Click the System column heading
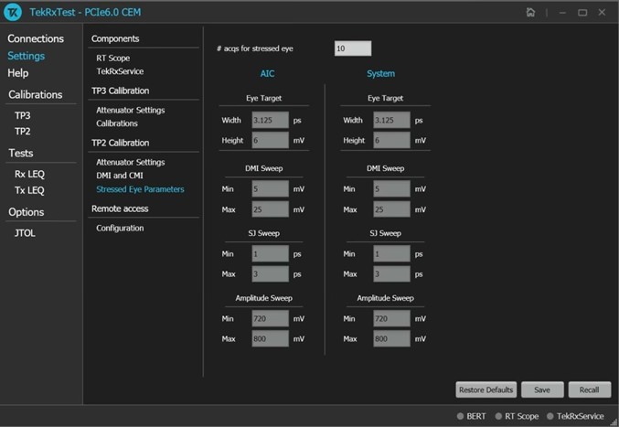Screen dimensions: 619x427 380,74
